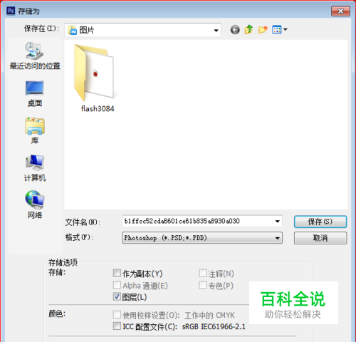The image size is (356, 342).
Task: Toggle the 专色(P) spot colors checkbox
Action: pos(203,285)
